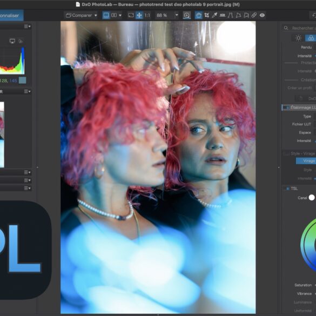Activate the Hand pan tool

pos(198,15)
